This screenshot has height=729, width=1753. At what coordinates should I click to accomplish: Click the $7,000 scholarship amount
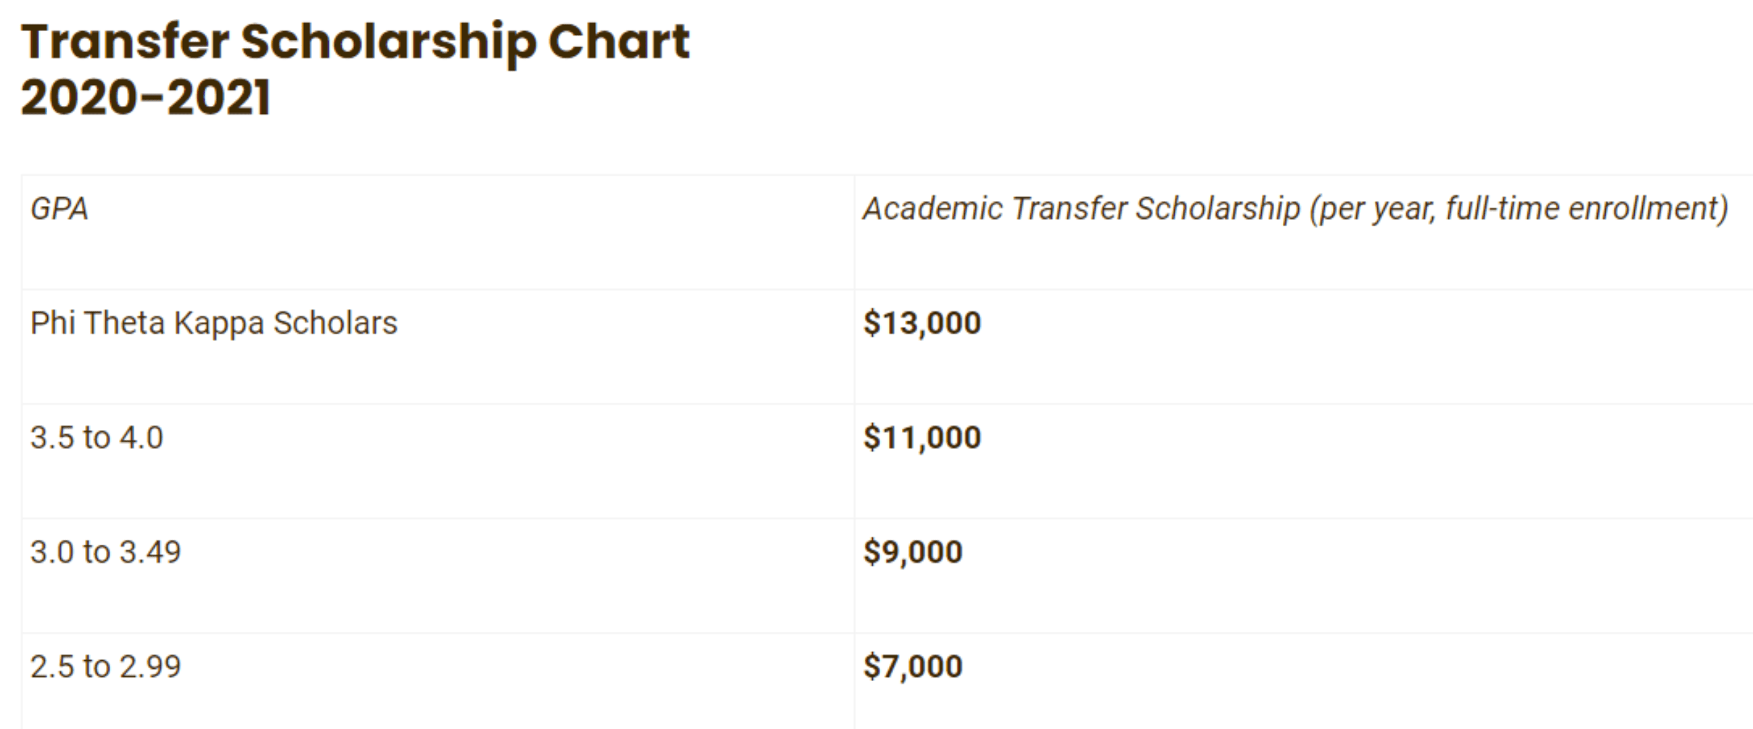tap(913, 666)
